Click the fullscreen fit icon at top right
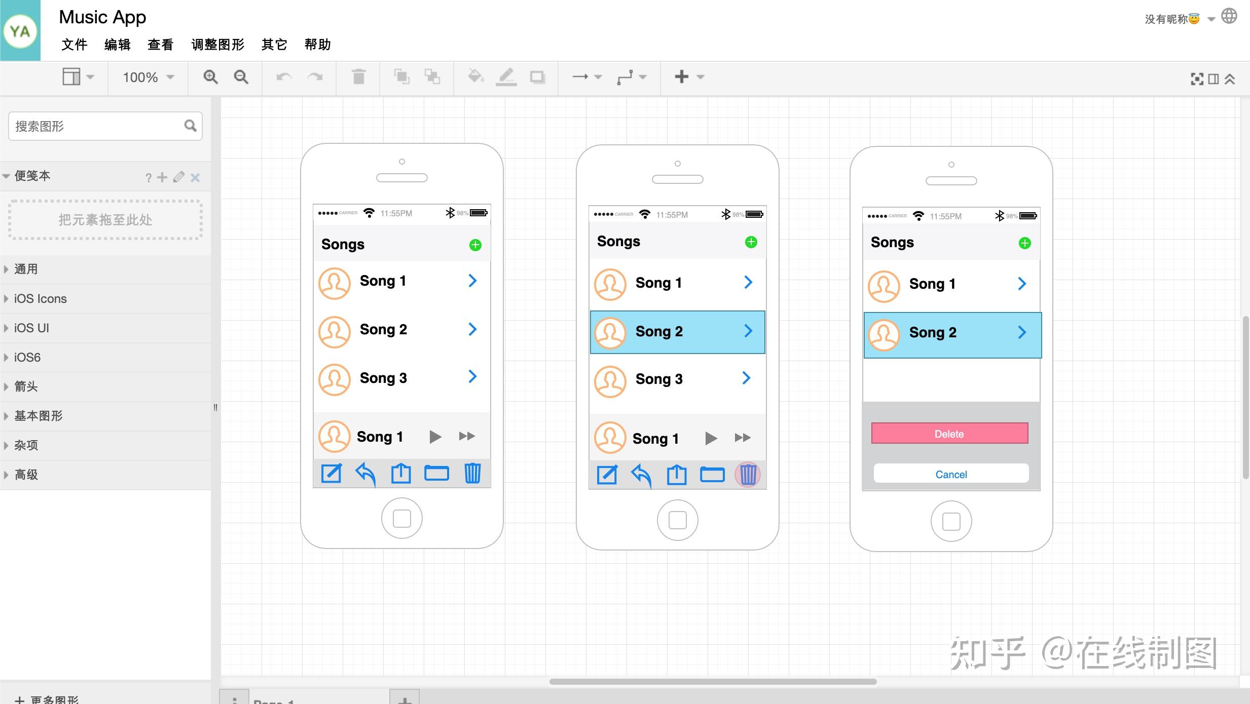The height and width of the screenshot is (704, 1250). pyautogui.click(x=1197, y=79)
